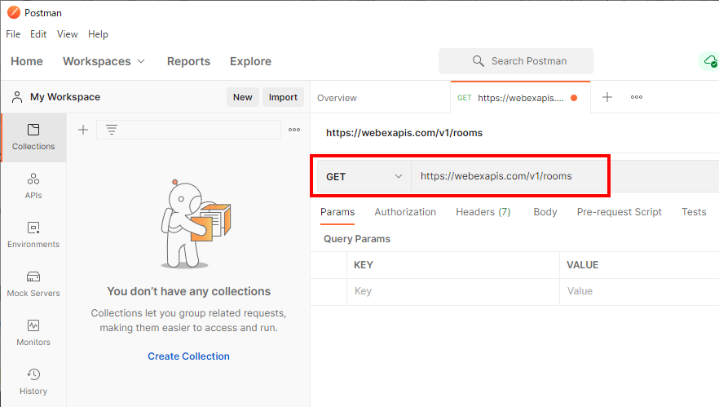
Task: Open the Mock Servers sidebar section
Action: (x=33, y=284)
